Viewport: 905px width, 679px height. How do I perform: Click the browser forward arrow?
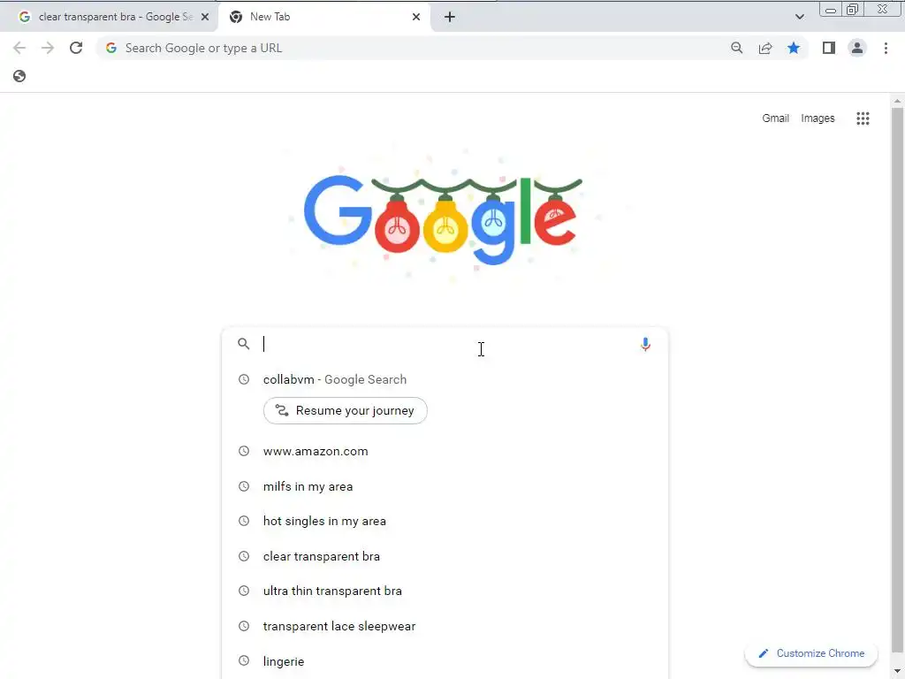[x=48, y=48]
